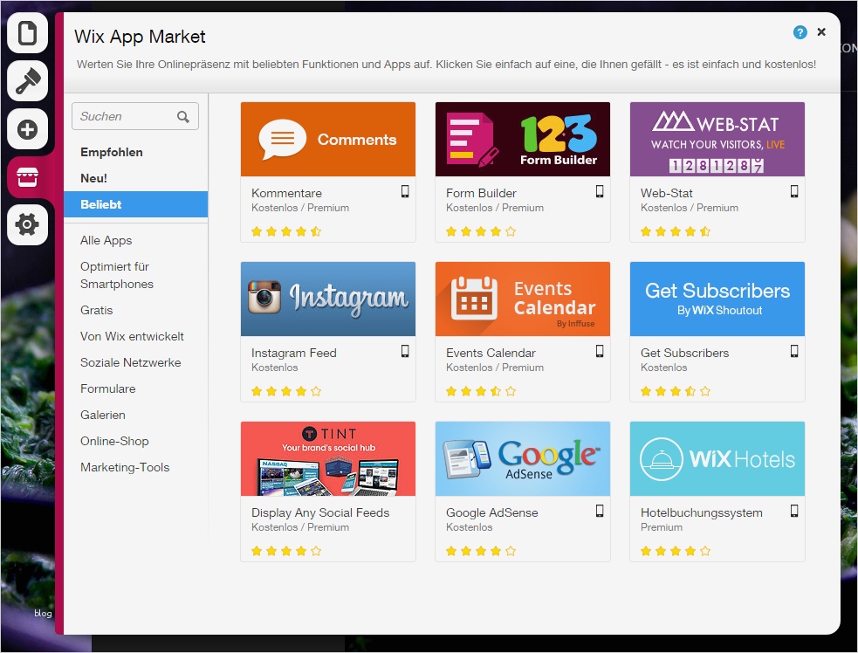
Task: Click the Instagram Feed app thumbnail
Action: (x=327, y=298)
